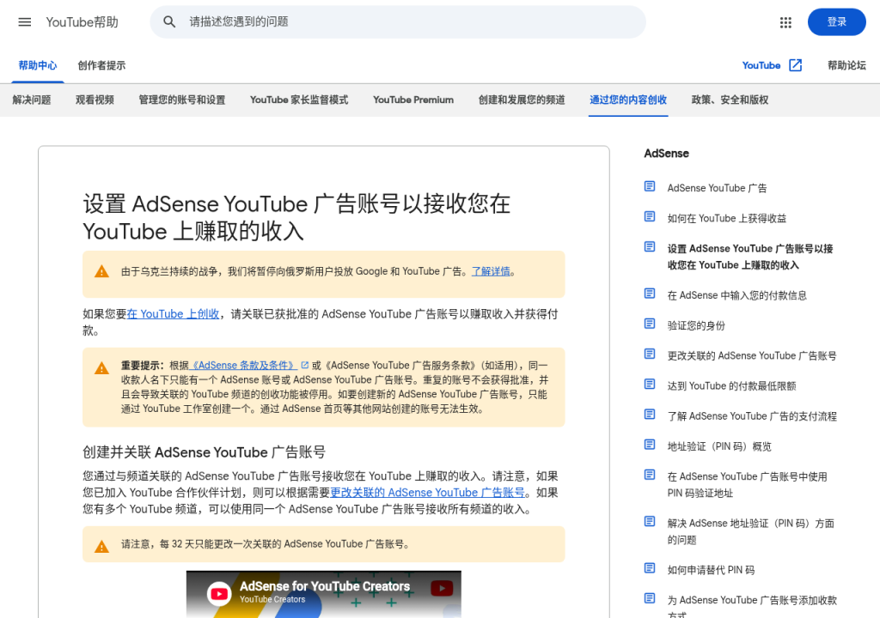Screen dimensions: 880x618
Task: Open YouTube Premium category
Action: pos(413,100)
